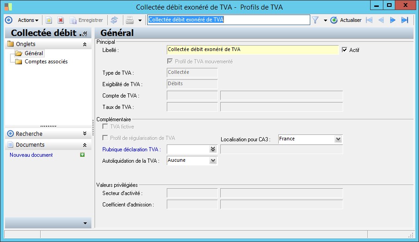Click the Taux de TVA code field
The height and width of the screenshot is (242, 419).
192,107
